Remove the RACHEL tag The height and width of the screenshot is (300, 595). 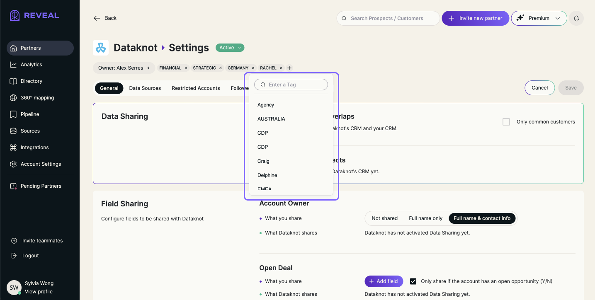[x=281, y=68]
